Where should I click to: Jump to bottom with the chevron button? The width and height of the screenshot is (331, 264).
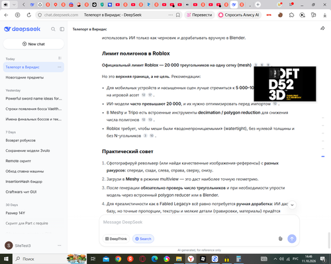point(292,205)
